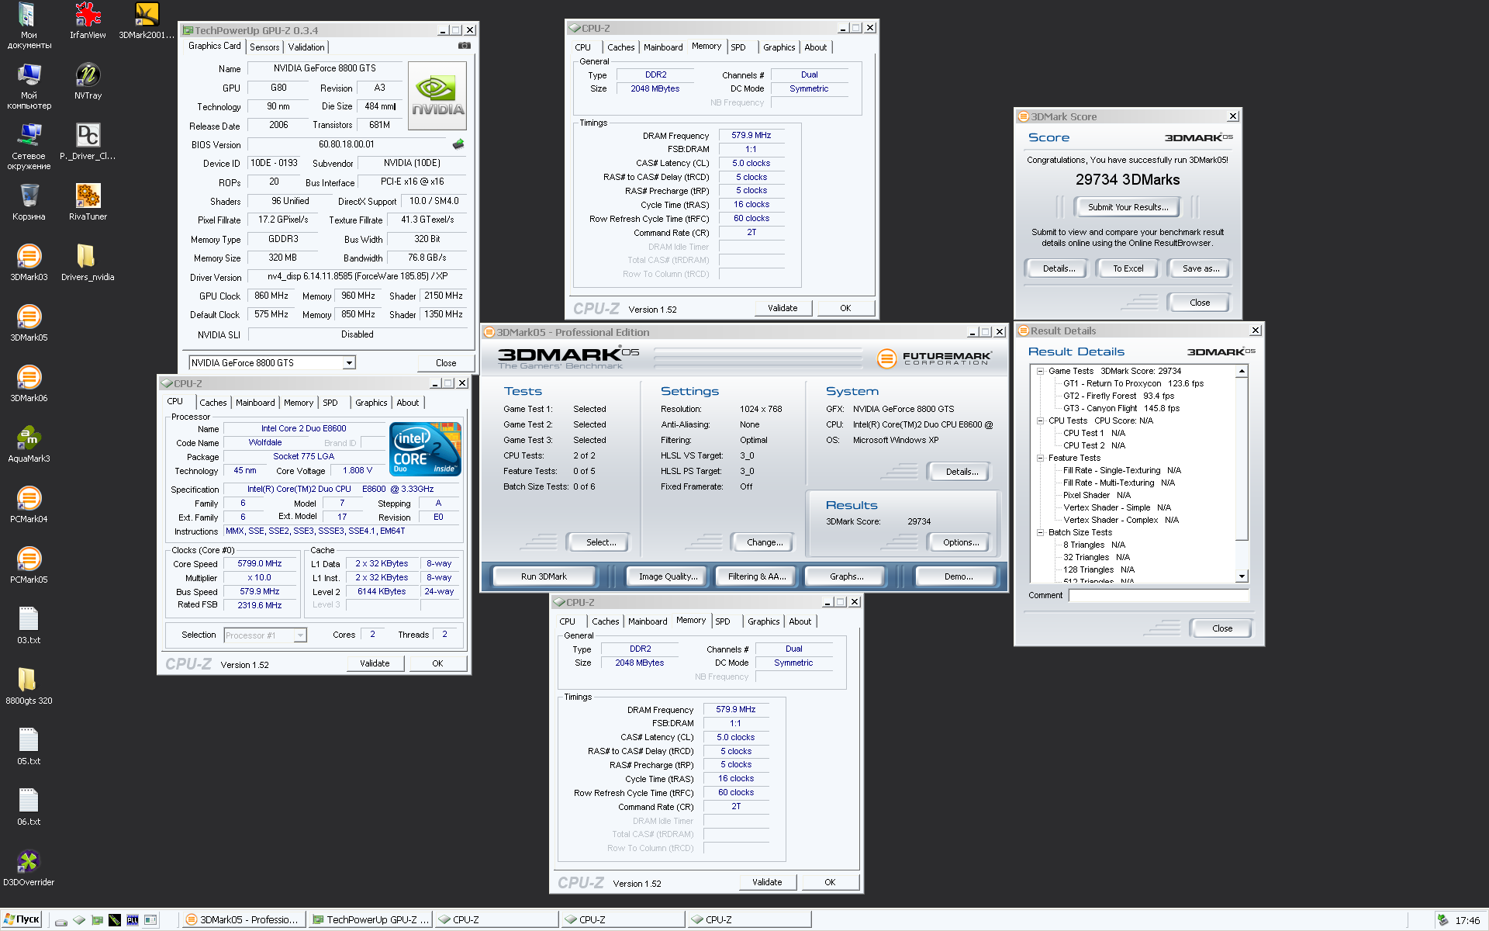Image resolution: width=1489 pixels, height=931 pixels.
Task: Click Run 3DMark button
Action: [544, 576]
